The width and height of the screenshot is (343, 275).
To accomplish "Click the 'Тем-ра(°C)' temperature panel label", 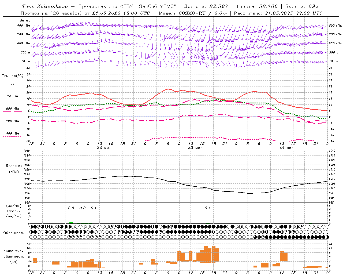I will [13, 76].
